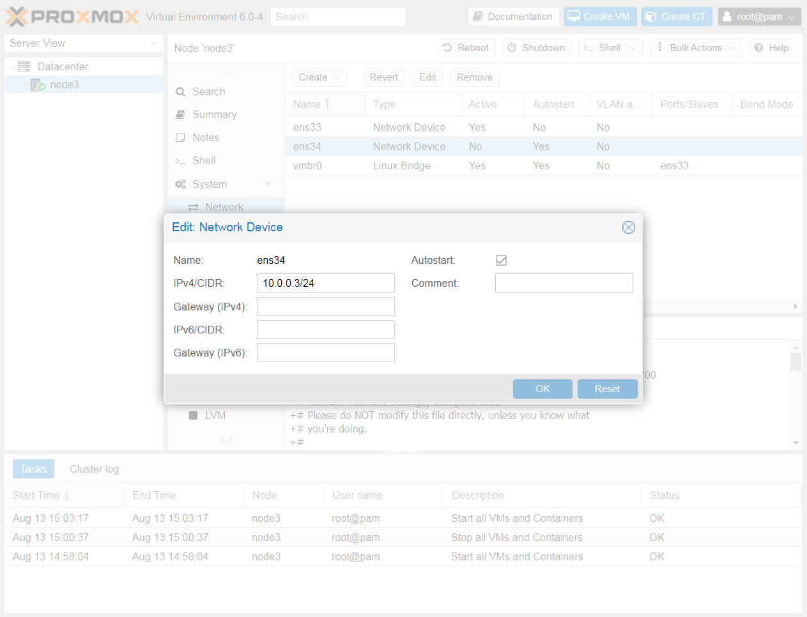Click the IPv4/CIDR input field
The width and height of the screenshot is (807, 617).
326,283
